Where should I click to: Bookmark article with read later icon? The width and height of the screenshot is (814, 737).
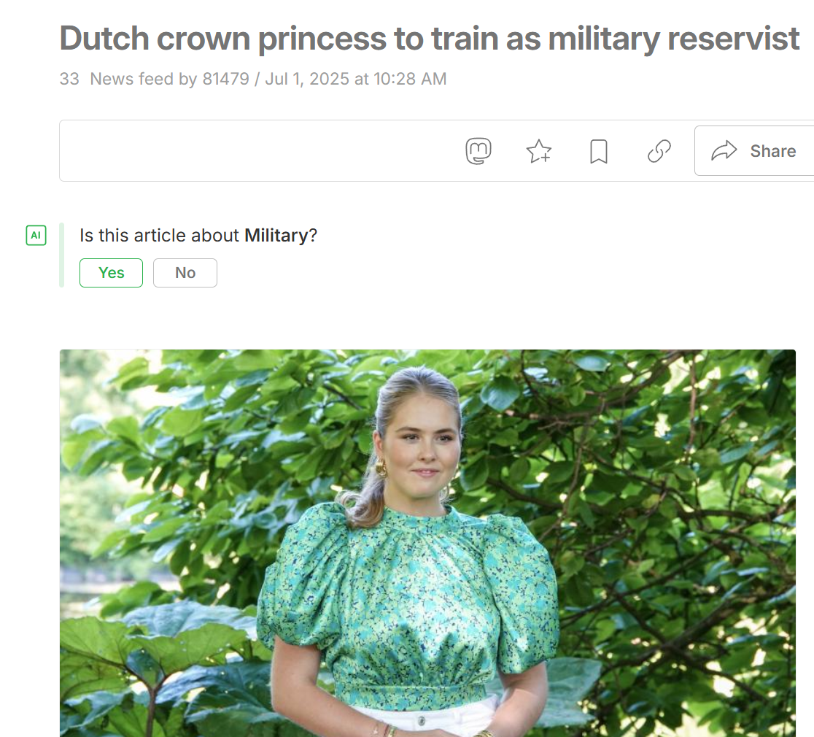599,151
